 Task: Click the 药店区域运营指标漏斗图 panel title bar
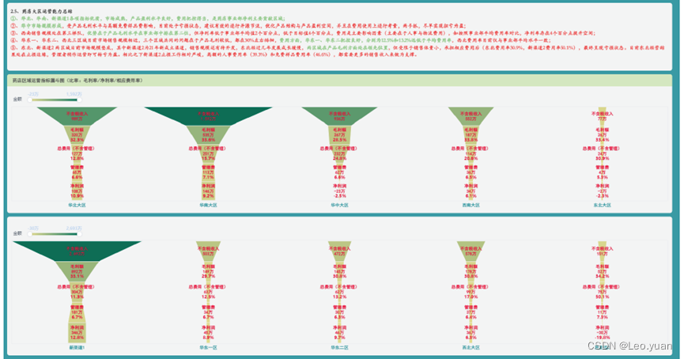[339, 81]
